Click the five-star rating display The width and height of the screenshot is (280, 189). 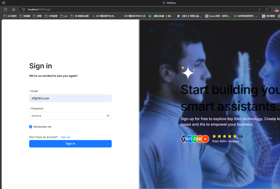pos(224,136)
